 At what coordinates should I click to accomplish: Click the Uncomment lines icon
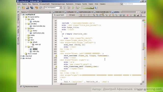coord(138,15)
